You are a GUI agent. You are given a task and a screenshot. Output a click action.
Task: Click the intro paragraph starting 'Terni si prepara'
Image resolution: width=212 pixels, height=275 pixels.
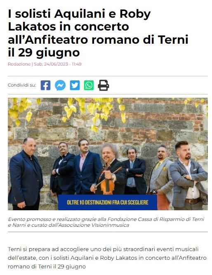[x=107, y=258]
